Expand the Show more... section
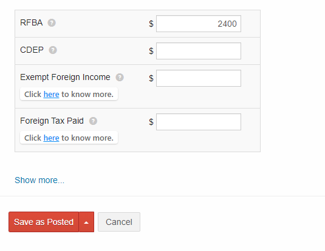 click(x=39, y=180)
